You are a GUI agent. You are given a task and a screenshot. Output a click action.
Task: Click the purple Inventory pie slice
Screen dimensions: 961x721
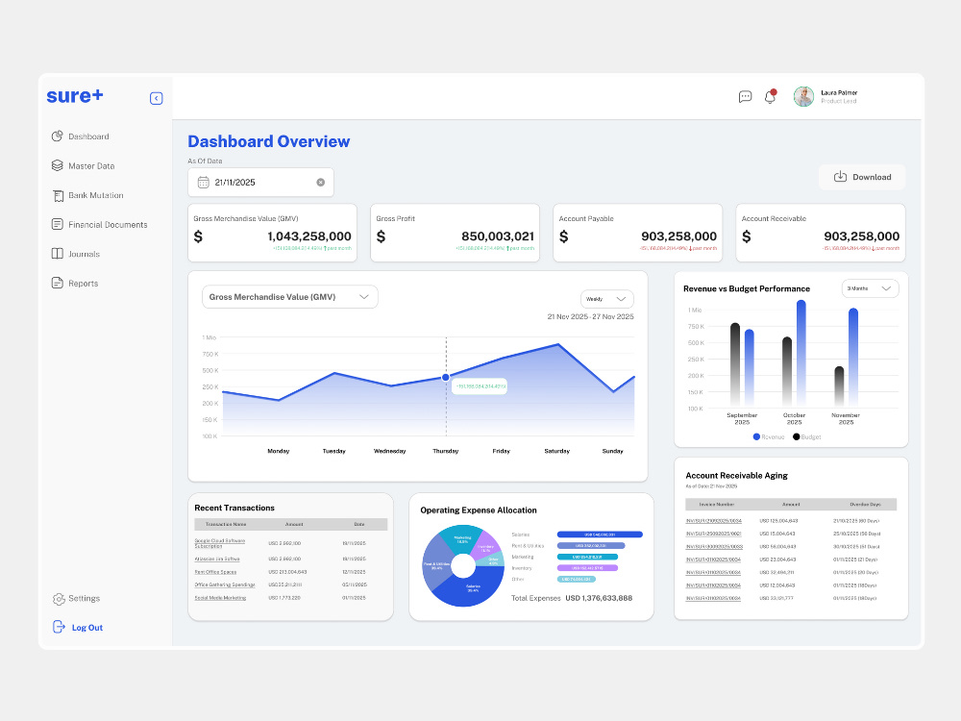point(484,548)
